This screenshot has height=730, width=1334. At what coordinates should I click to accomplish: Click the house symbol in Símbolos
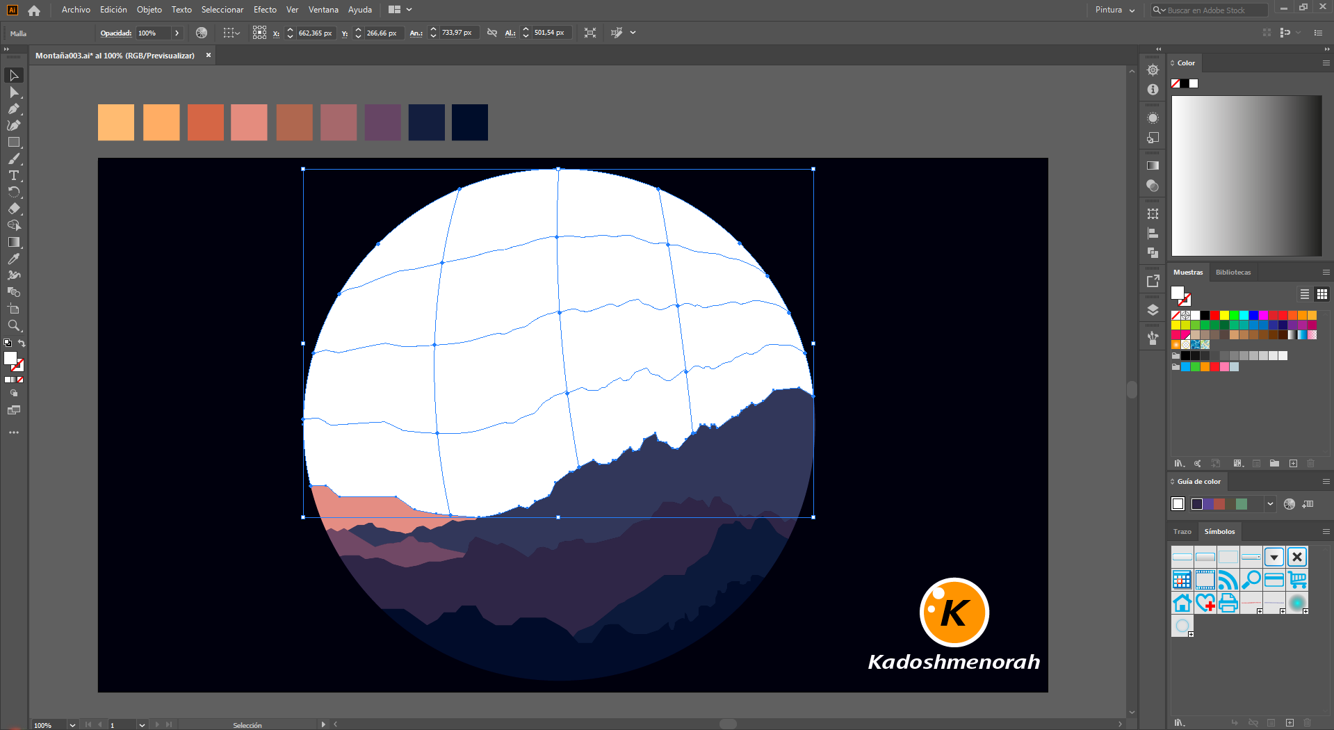pyautogui.click(x=1182, y=603)
